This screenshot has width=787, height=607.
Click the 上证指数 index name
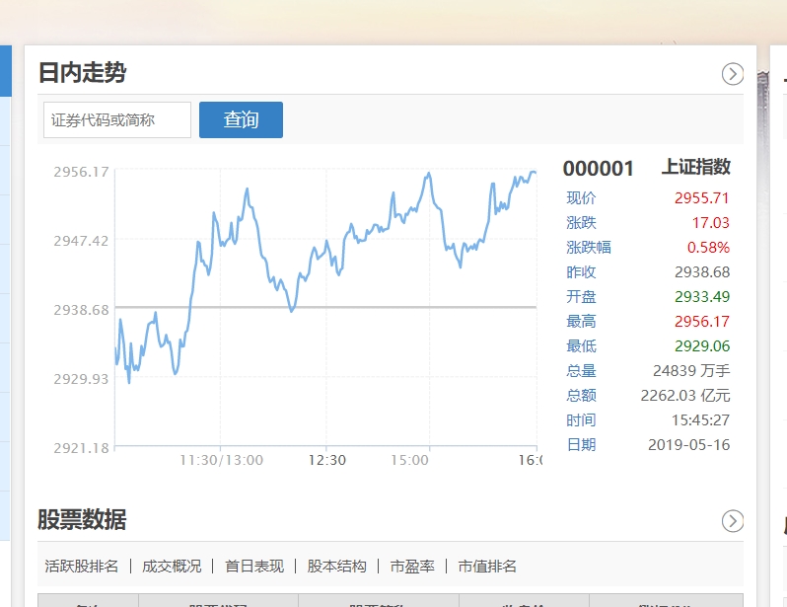695,167
